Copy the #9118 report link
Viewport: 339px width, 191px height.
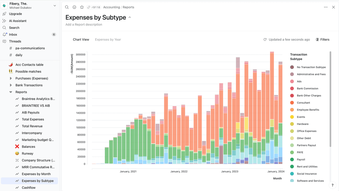coord(95,7)
